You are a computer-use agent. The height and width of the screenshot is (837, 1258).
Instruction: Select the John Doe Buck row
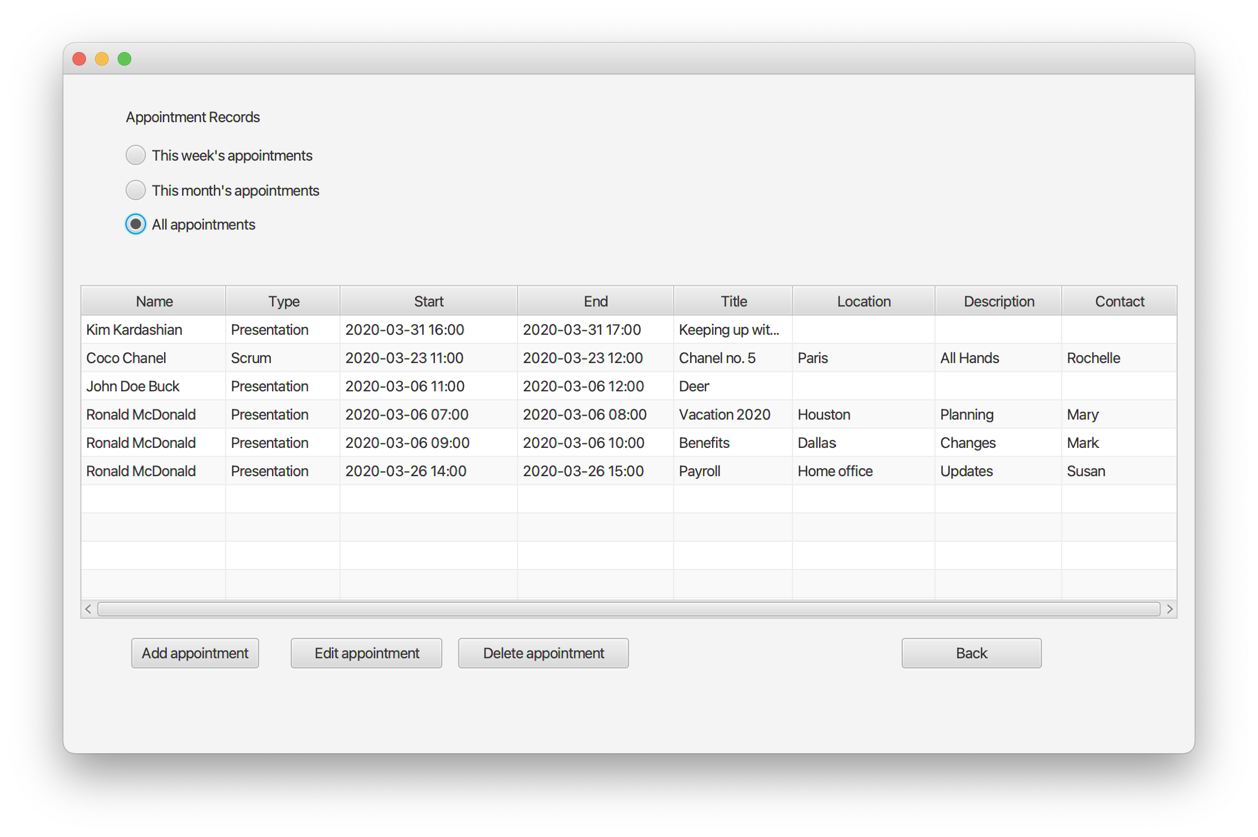pyautogui.click(x=132, y=386)
